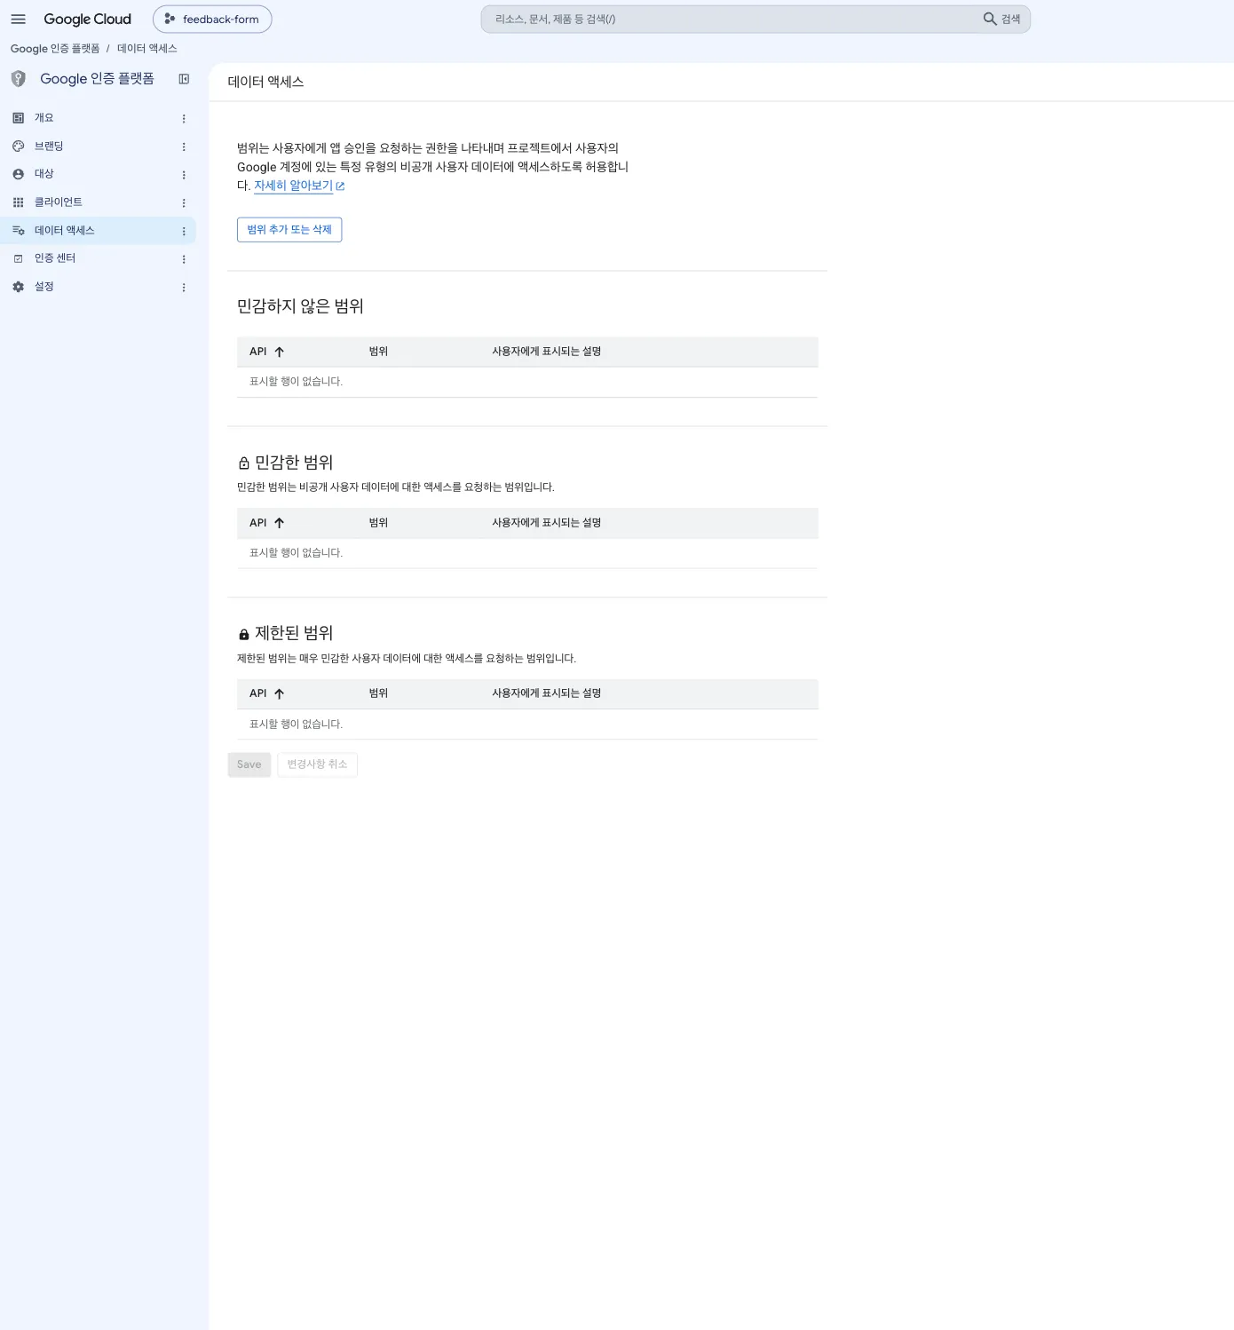Click 사용자에게 표시되는 설명 header in 제한된 범위 table

pyautogui.click(x=547, y=693)
